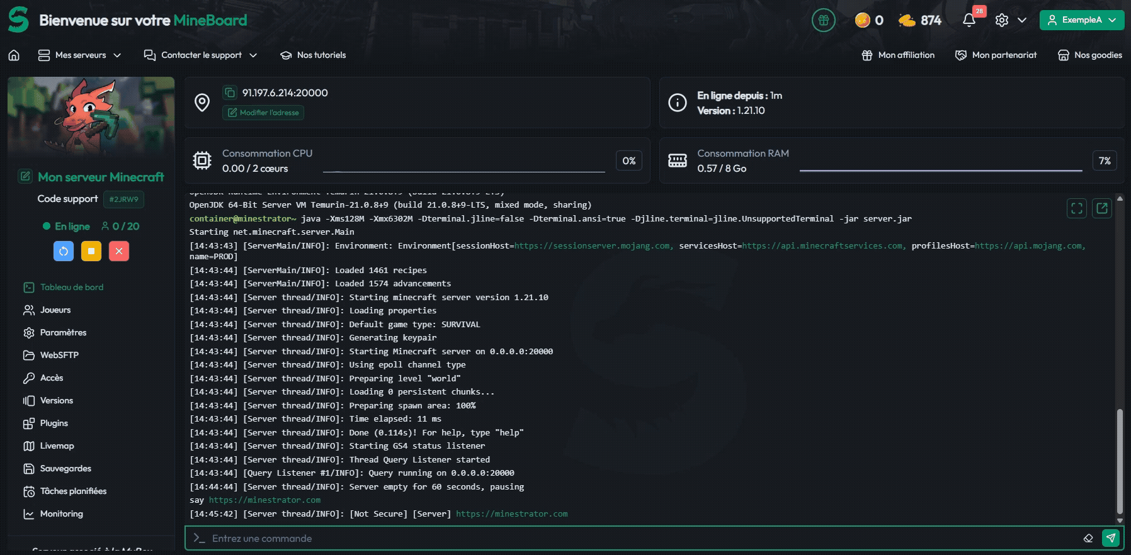Click the red kill server button
The image size is (1131, 555).
119,251
